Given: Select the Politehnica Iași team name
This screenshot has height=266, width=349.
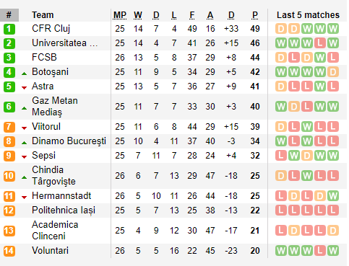Looking at the screenshot, I should click(x=64, y=210).
